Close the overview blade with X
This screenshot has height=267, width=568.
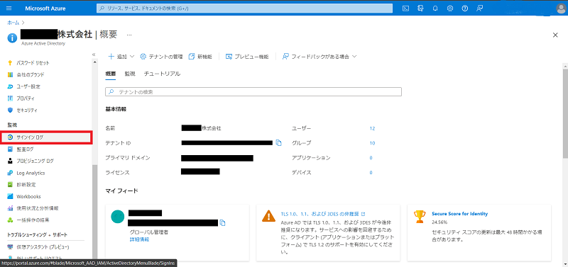(555, 35)
